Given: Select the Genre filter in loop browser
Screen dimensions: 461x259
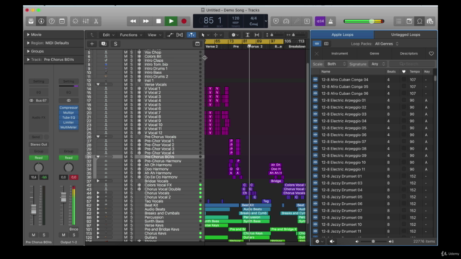Looking at the screenshot, I should click(375, 53).
